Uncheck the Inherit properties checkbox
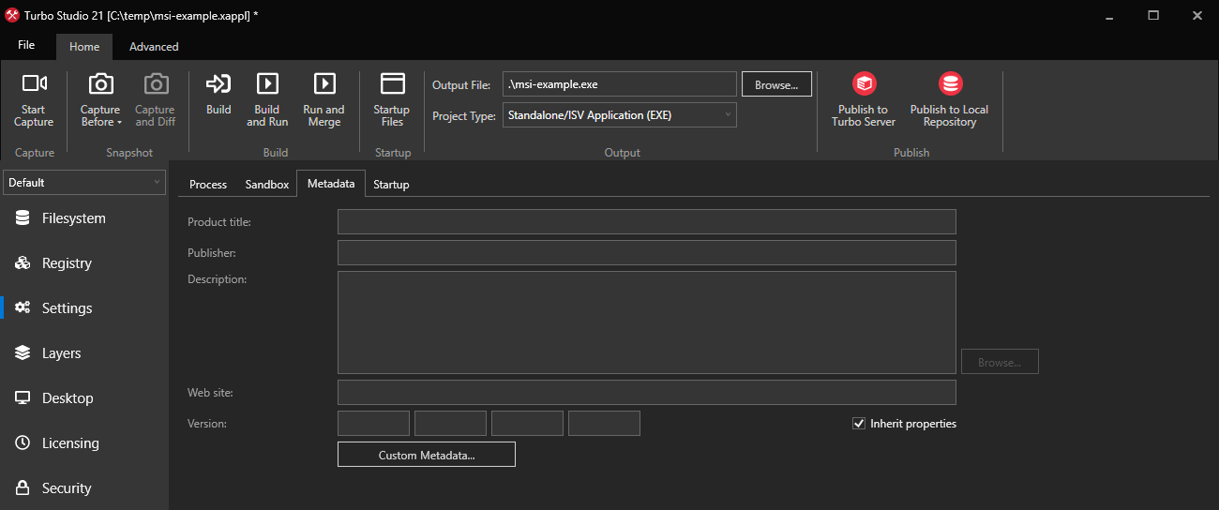The height and width of the screenshot is (510, 1219). [x=858, y=424]
